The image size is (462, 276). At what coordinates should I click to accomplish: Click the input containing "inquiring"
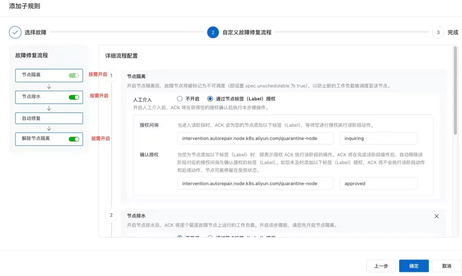point(378,138)
